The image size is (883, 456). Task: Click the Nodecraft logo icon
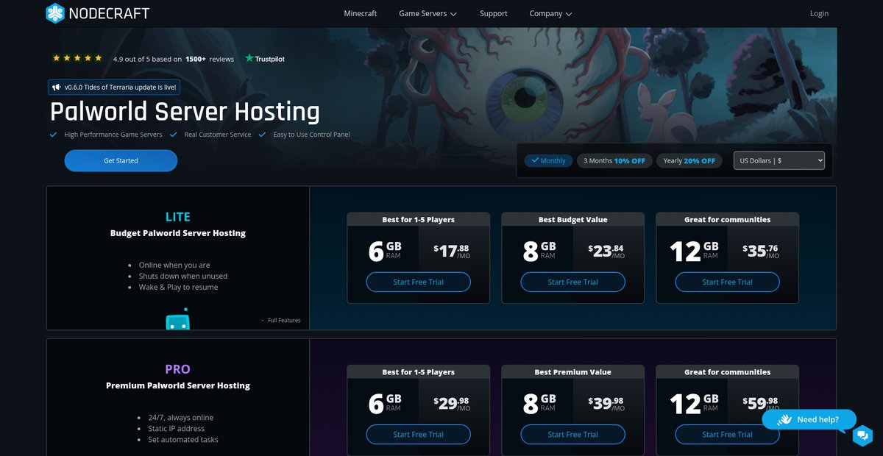pyautogui.click(x=55, y=13)
